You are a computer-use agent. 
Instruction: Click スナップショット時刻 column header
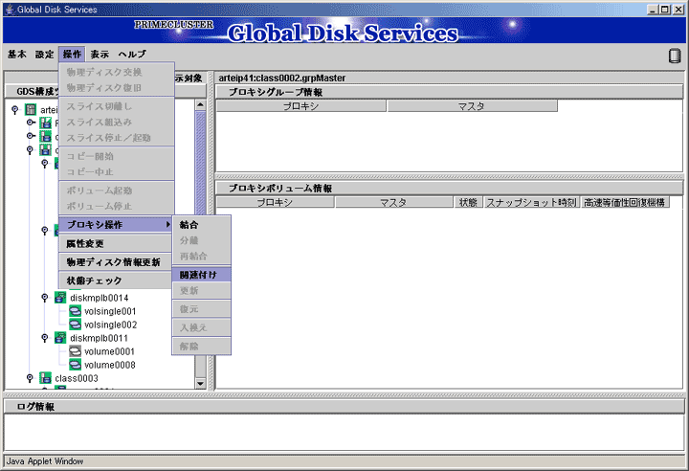pos(531,202)
